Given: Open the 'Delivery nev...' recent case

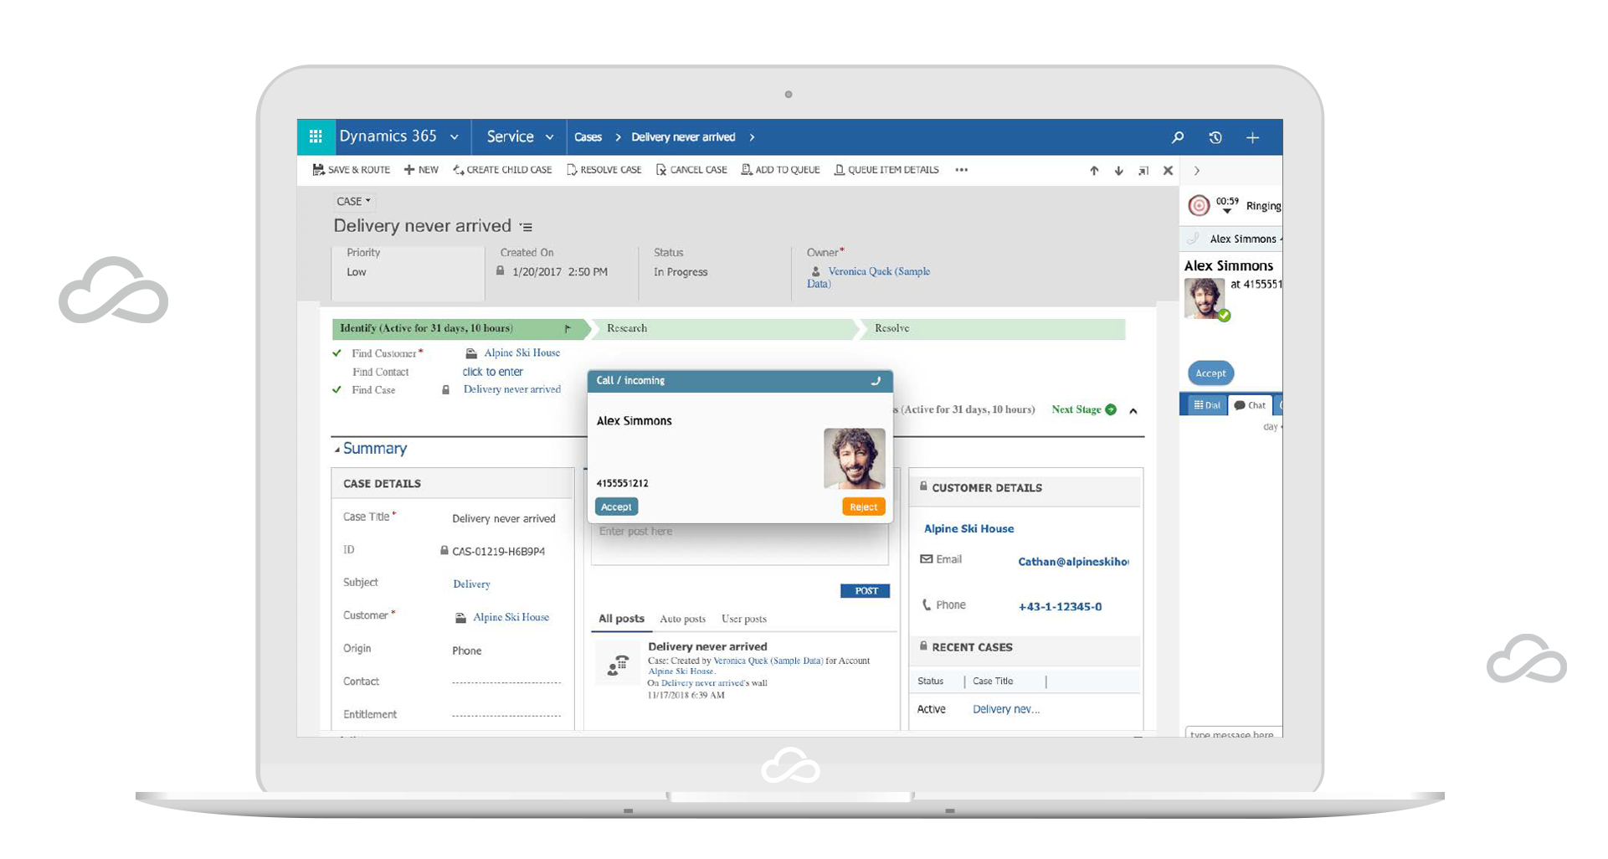Looking at the screenshot, I should click(x=1006, y=709).
